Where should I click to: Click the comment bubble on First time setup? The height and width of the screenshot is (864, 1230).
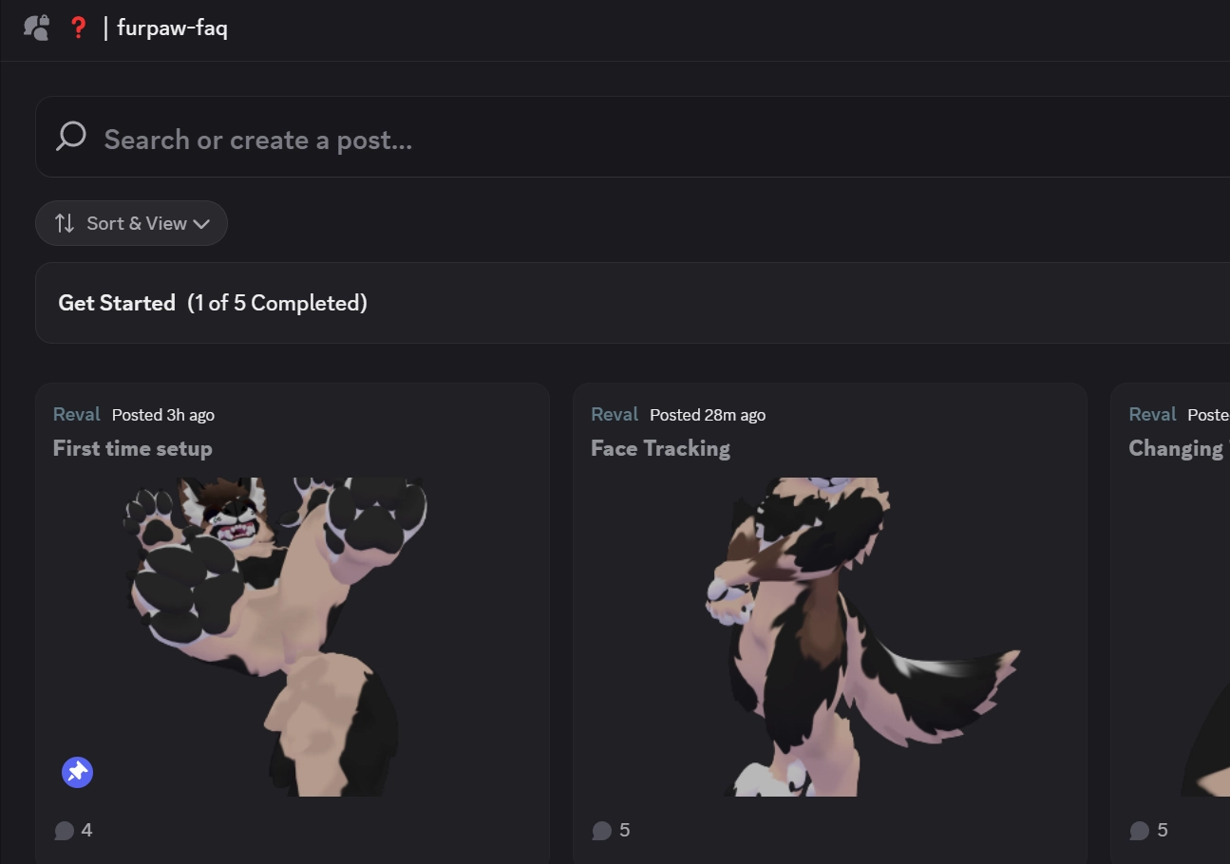(x=64, y=831)
